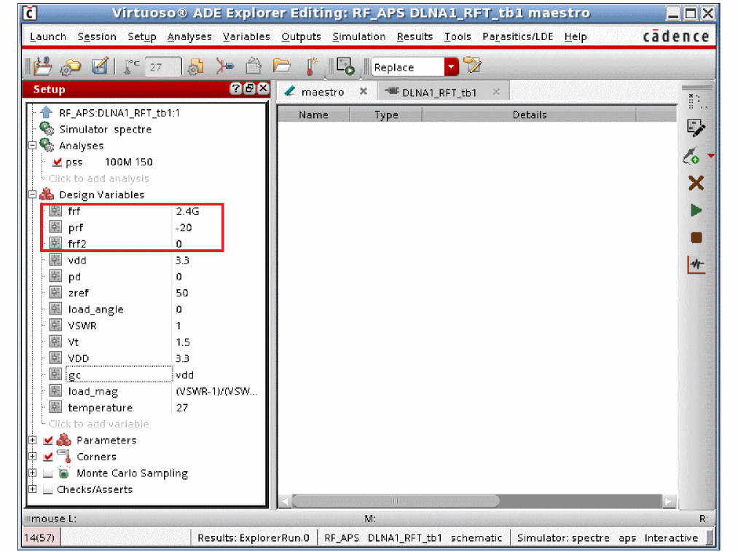
Task: Toggle the Corners checkbox
Action: [x=49, y=457]
